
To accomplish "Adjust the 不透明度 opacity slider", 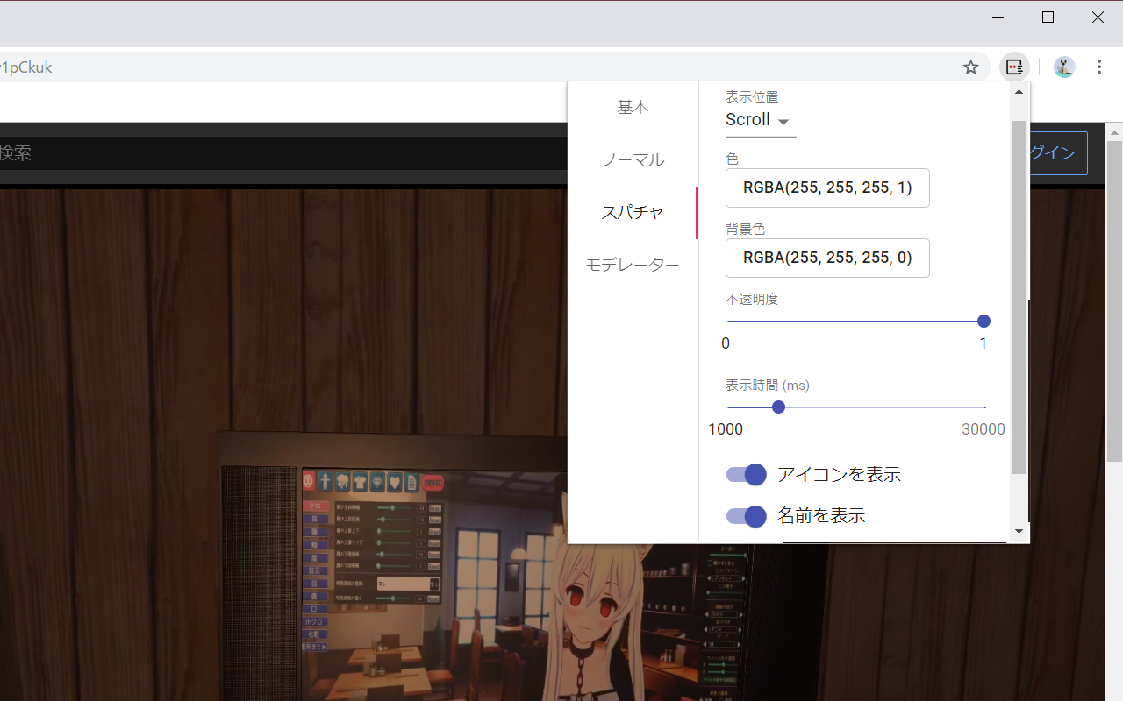I will (x=984, y=321).
